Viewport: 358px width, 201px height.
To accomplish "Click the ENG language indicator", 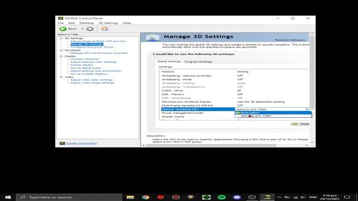I will point(313,197).
